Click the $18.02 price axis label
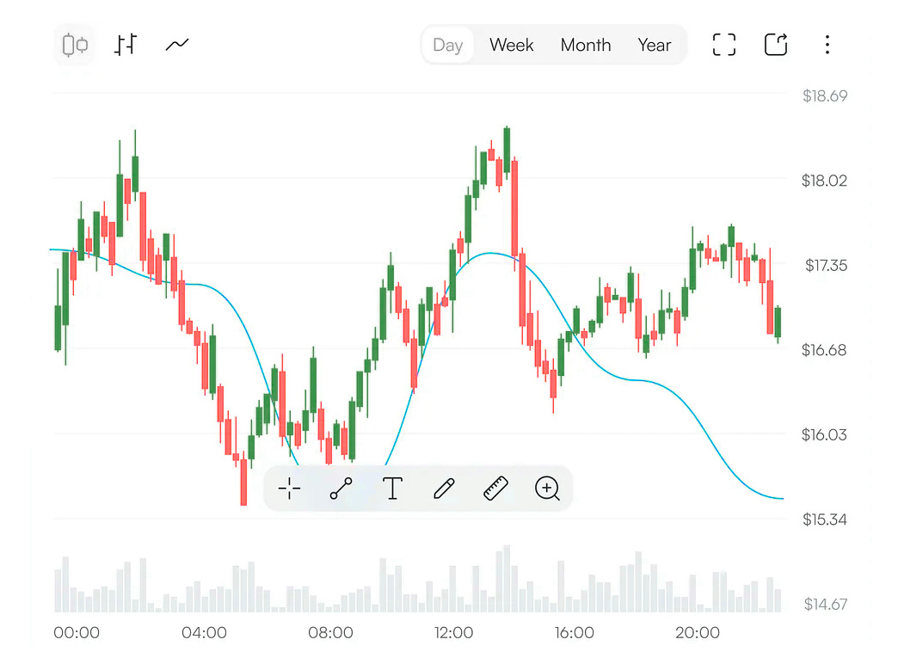This screenshot has width=898, height=664. 824,181
